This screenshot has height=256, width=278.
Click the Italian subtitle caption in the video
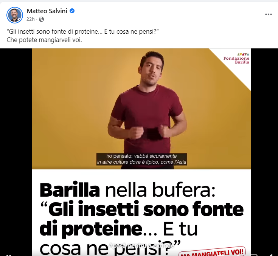tap(141, 159)
